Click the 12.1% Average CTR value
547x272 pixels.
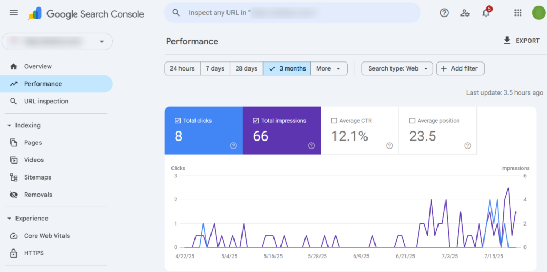(349, 136)
